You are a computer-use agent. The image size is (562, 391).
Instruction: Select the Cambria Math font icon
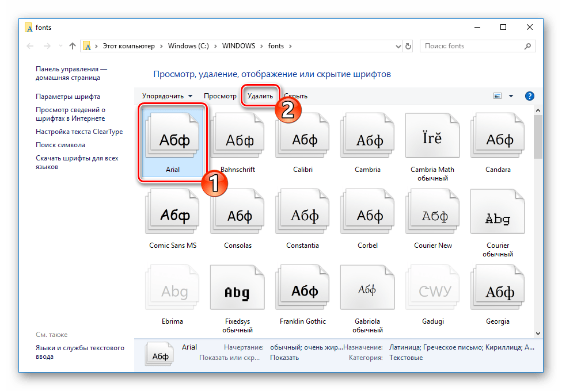coord(432,139)
